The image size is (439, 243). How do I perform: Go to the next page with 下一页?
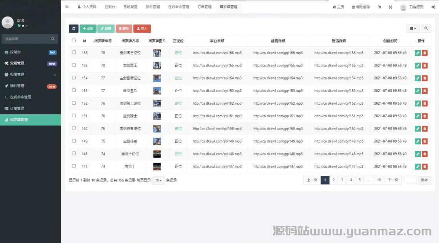[x=392, y=180]
